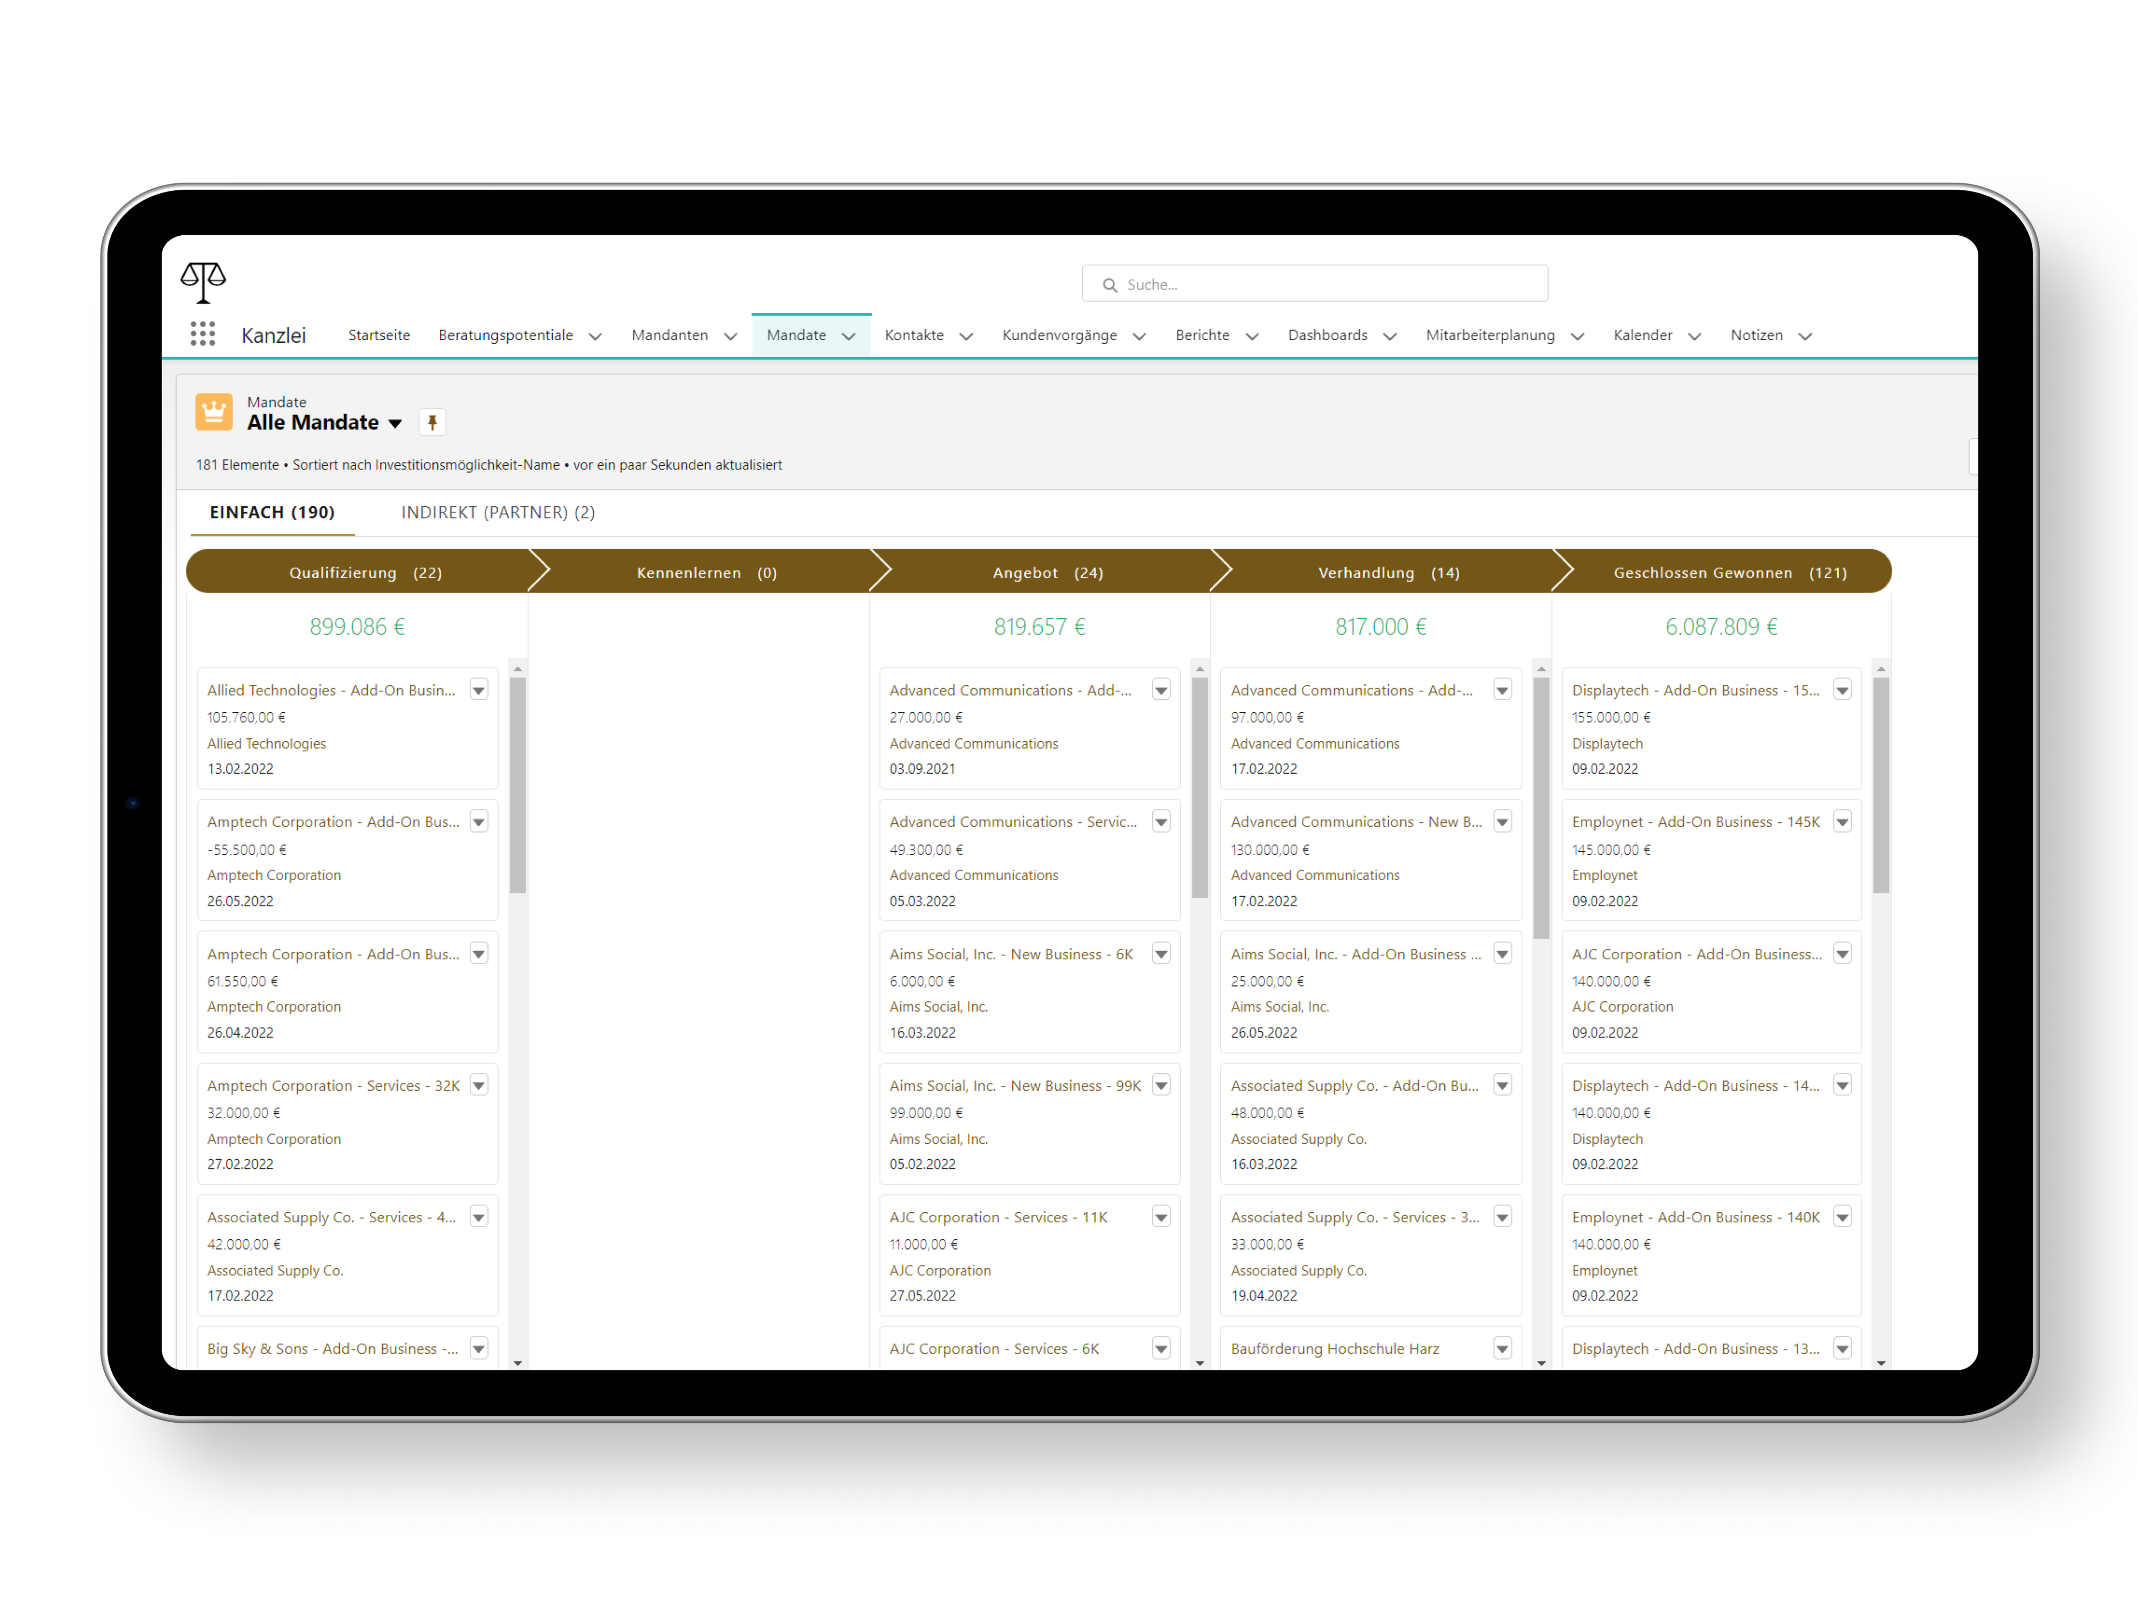This screenshot has width=2138, height=1604.
Task: Open actions menu for Allied Technologies card
Action: click(478, 689)
